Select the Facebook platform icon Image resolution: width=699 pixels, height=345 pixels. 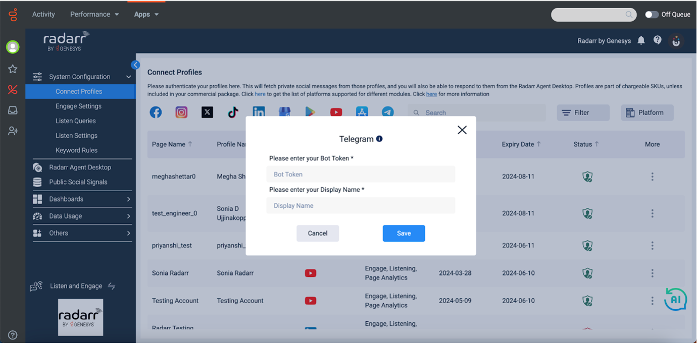156,112
